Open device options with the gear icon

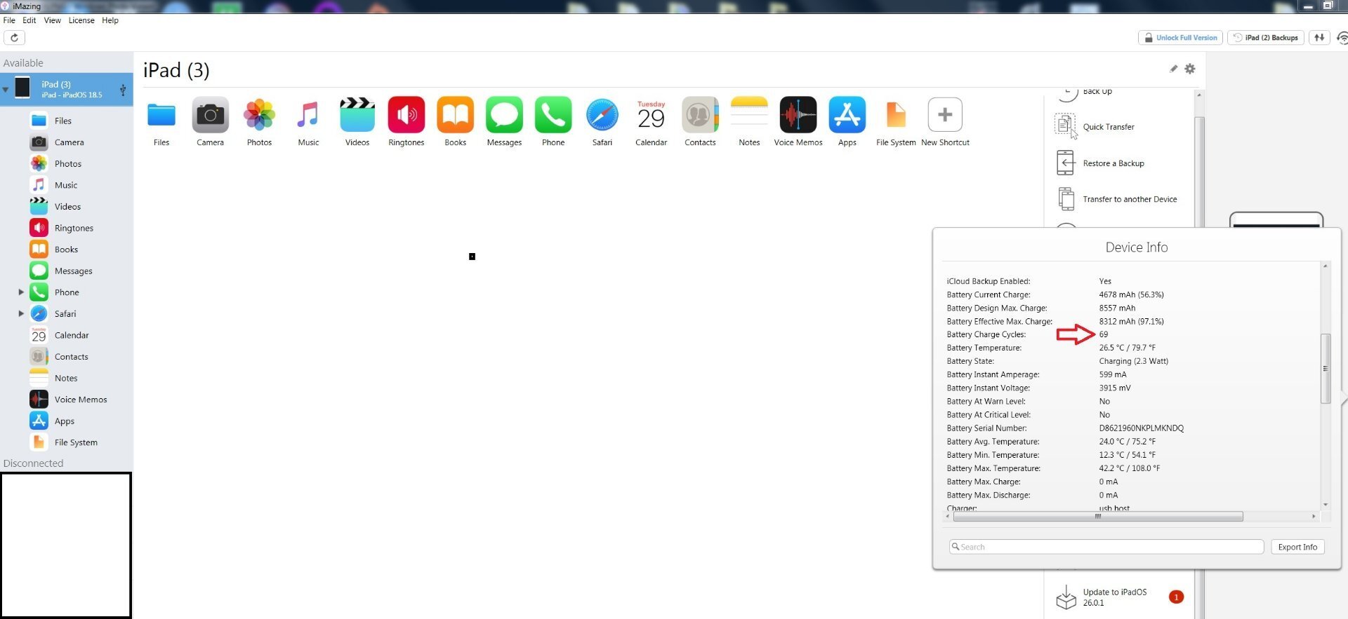(1190, 69)
